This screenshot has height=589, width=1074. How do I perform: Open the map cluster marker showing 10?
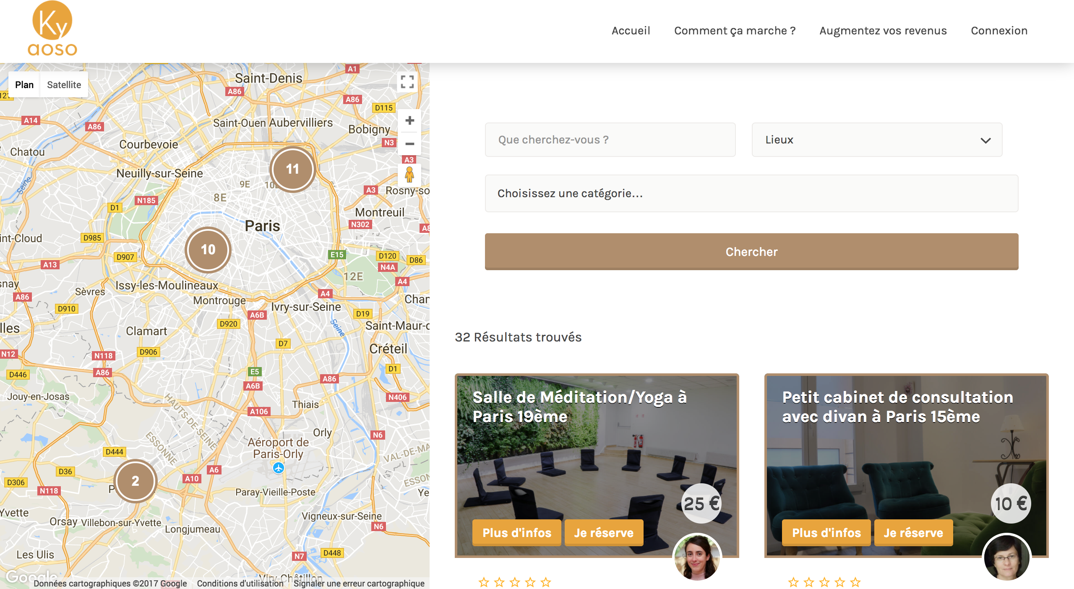[208, 250]
